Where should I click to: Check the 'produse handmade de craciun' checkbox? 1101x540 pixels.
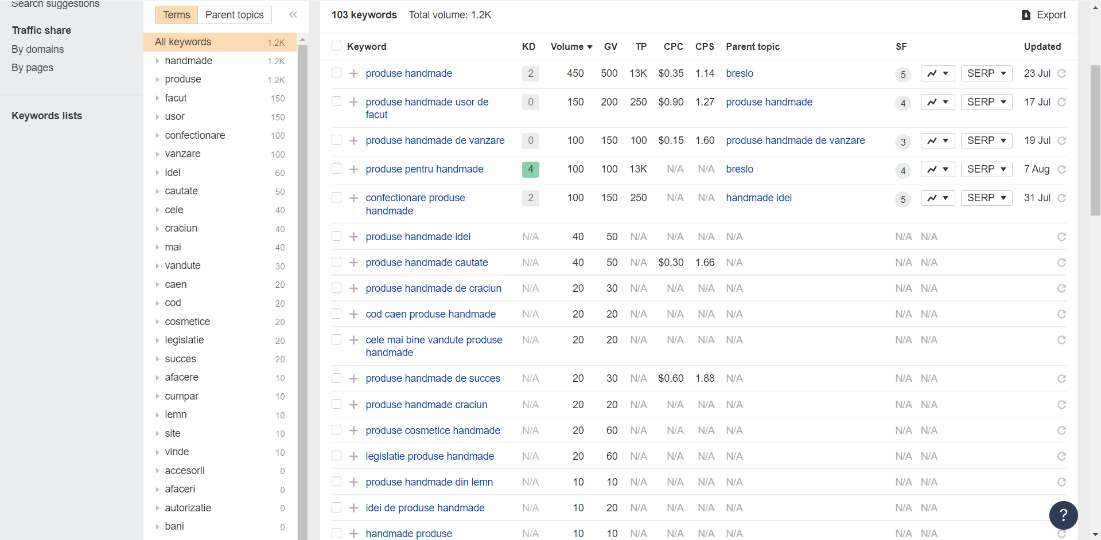[336, 288]
